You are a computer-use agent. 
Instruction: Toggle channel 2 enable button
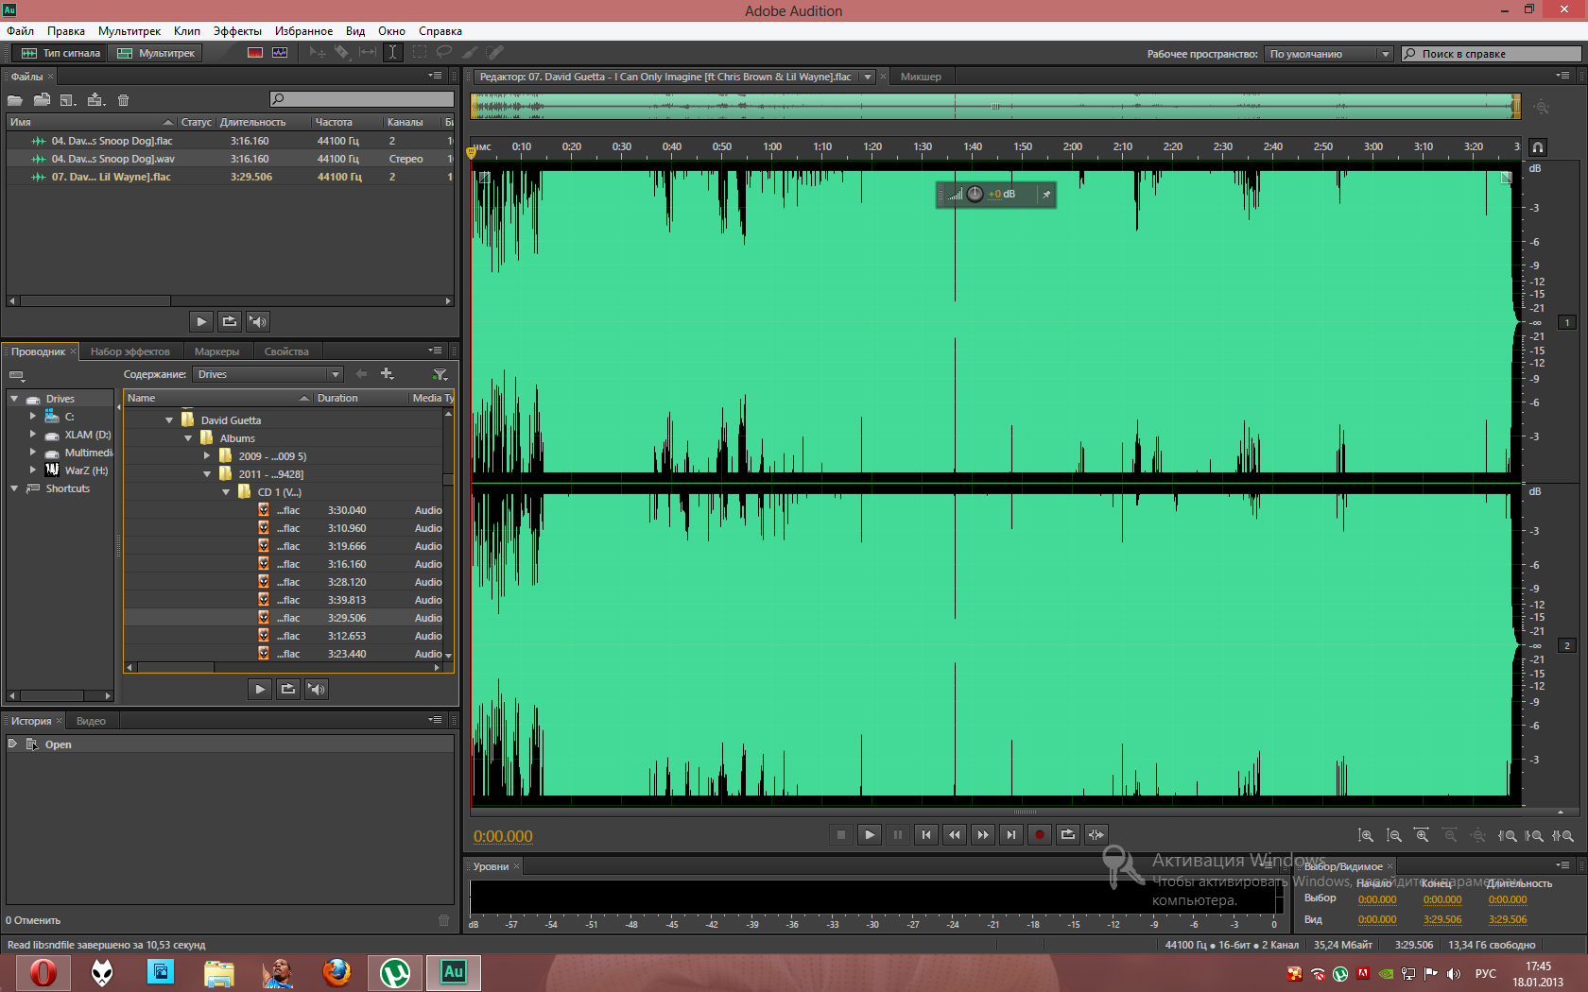pyautogui.click(x=1567, y=646)
